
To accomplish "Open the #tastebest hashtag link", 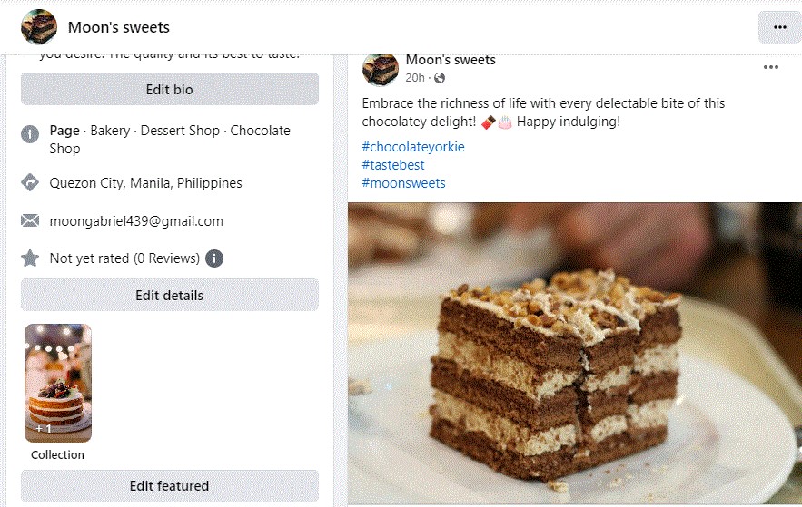I will click(x=393, y=165).
